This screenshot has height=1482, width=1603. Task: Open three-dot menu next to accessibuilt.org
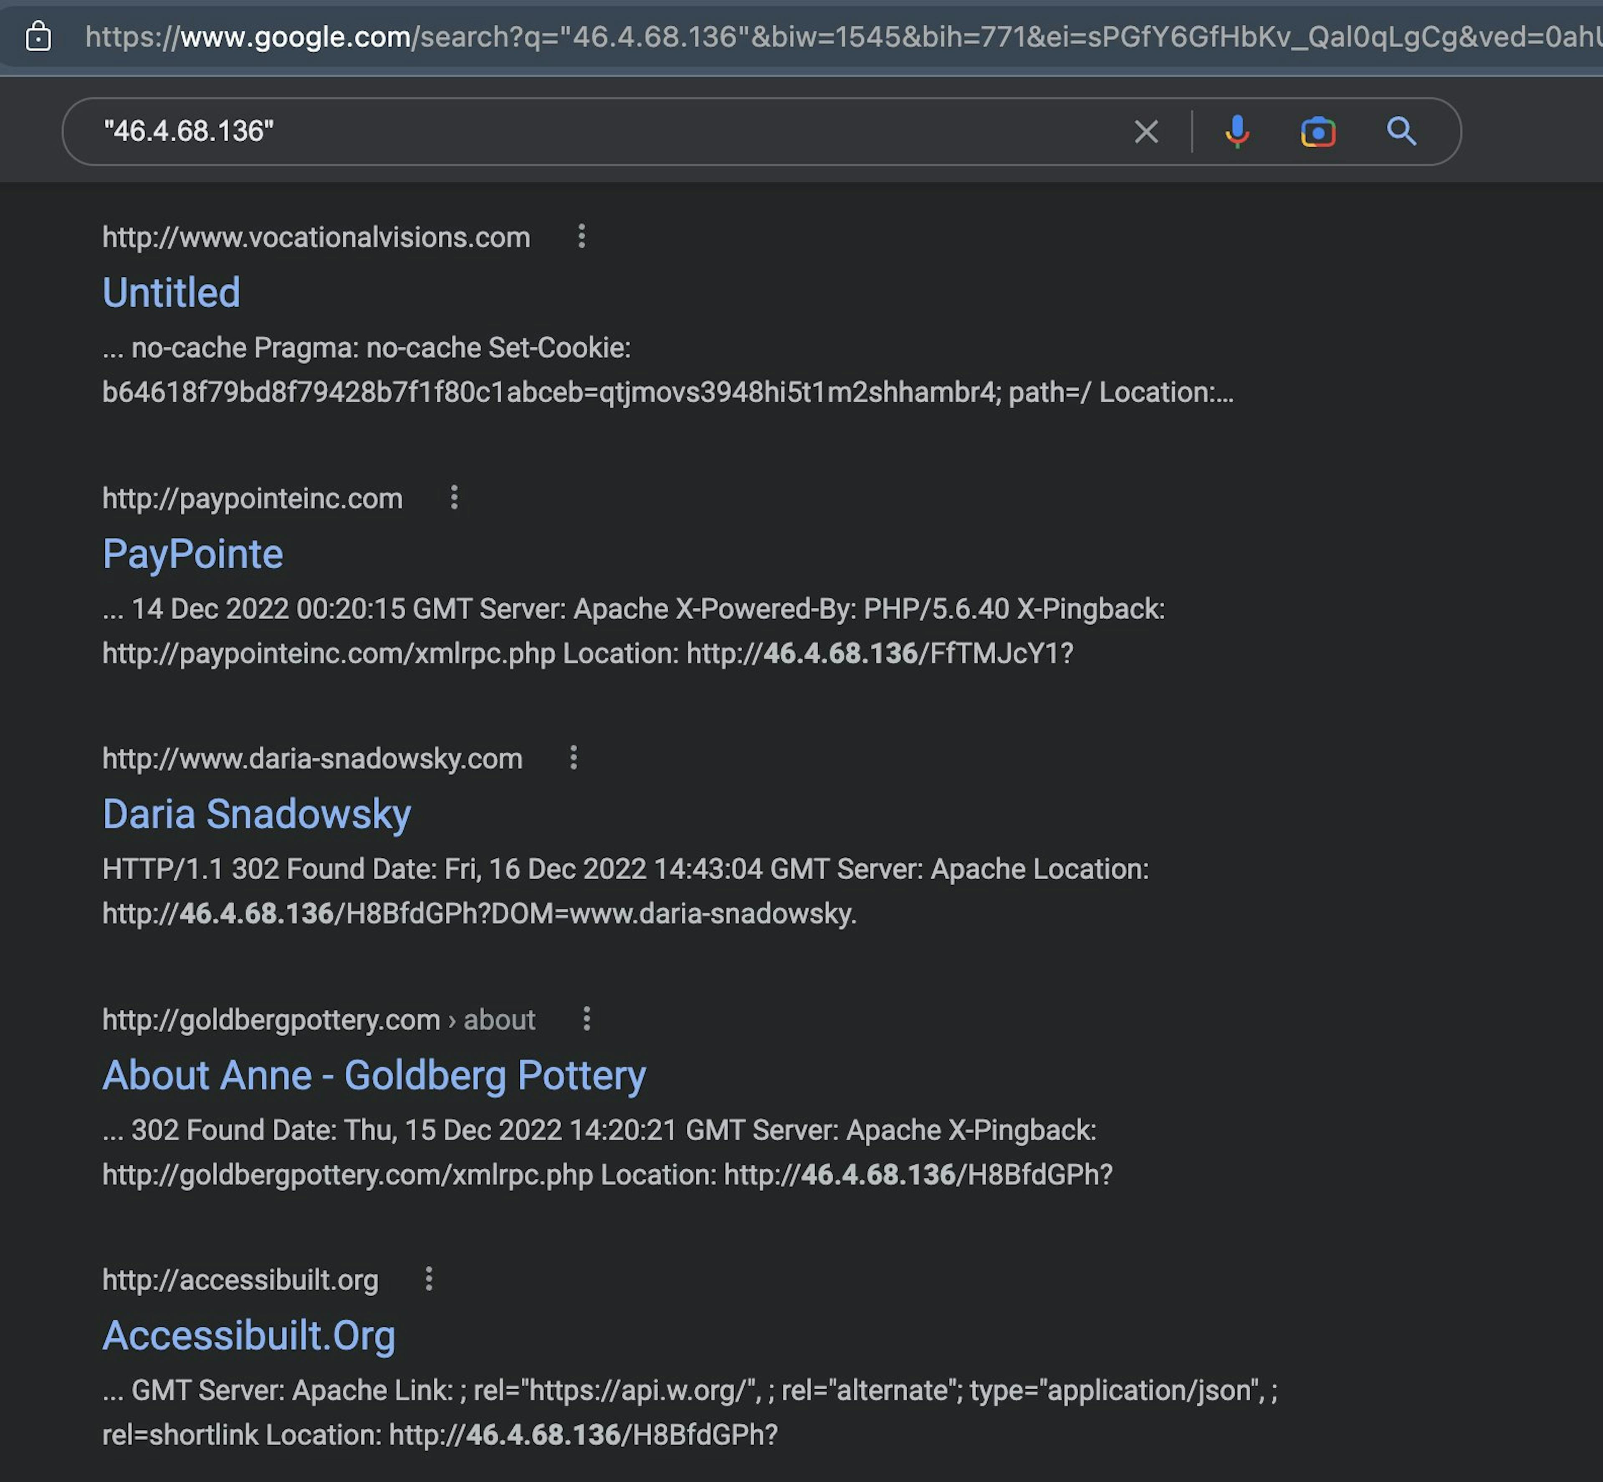(430, 1279)
